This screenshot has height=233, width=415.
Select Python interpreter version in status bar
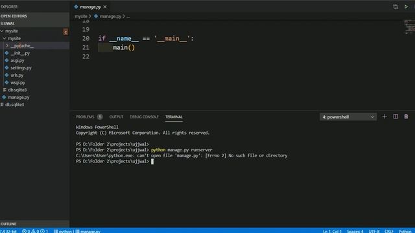[8, 231]
